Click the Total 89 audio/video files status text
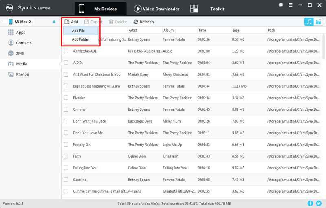The height and width of the screenshot is (208, 326). coord(174,204)
